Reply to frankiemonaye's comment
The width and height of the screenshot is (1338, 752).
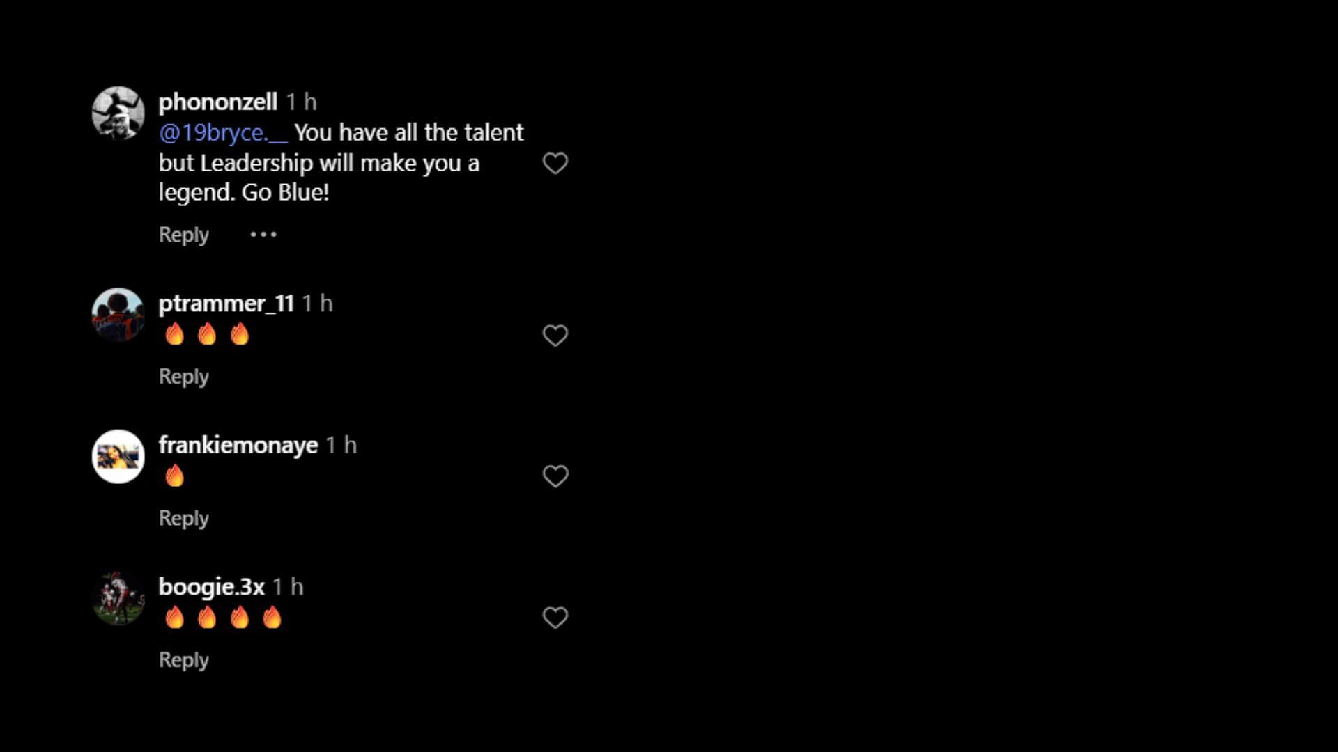(184, 519)
